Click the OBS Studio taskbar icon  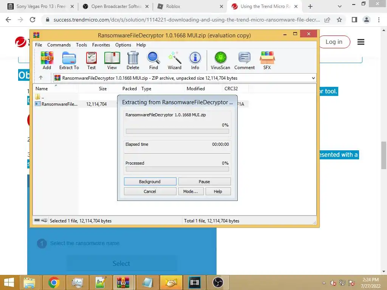[x=218, y=282]
